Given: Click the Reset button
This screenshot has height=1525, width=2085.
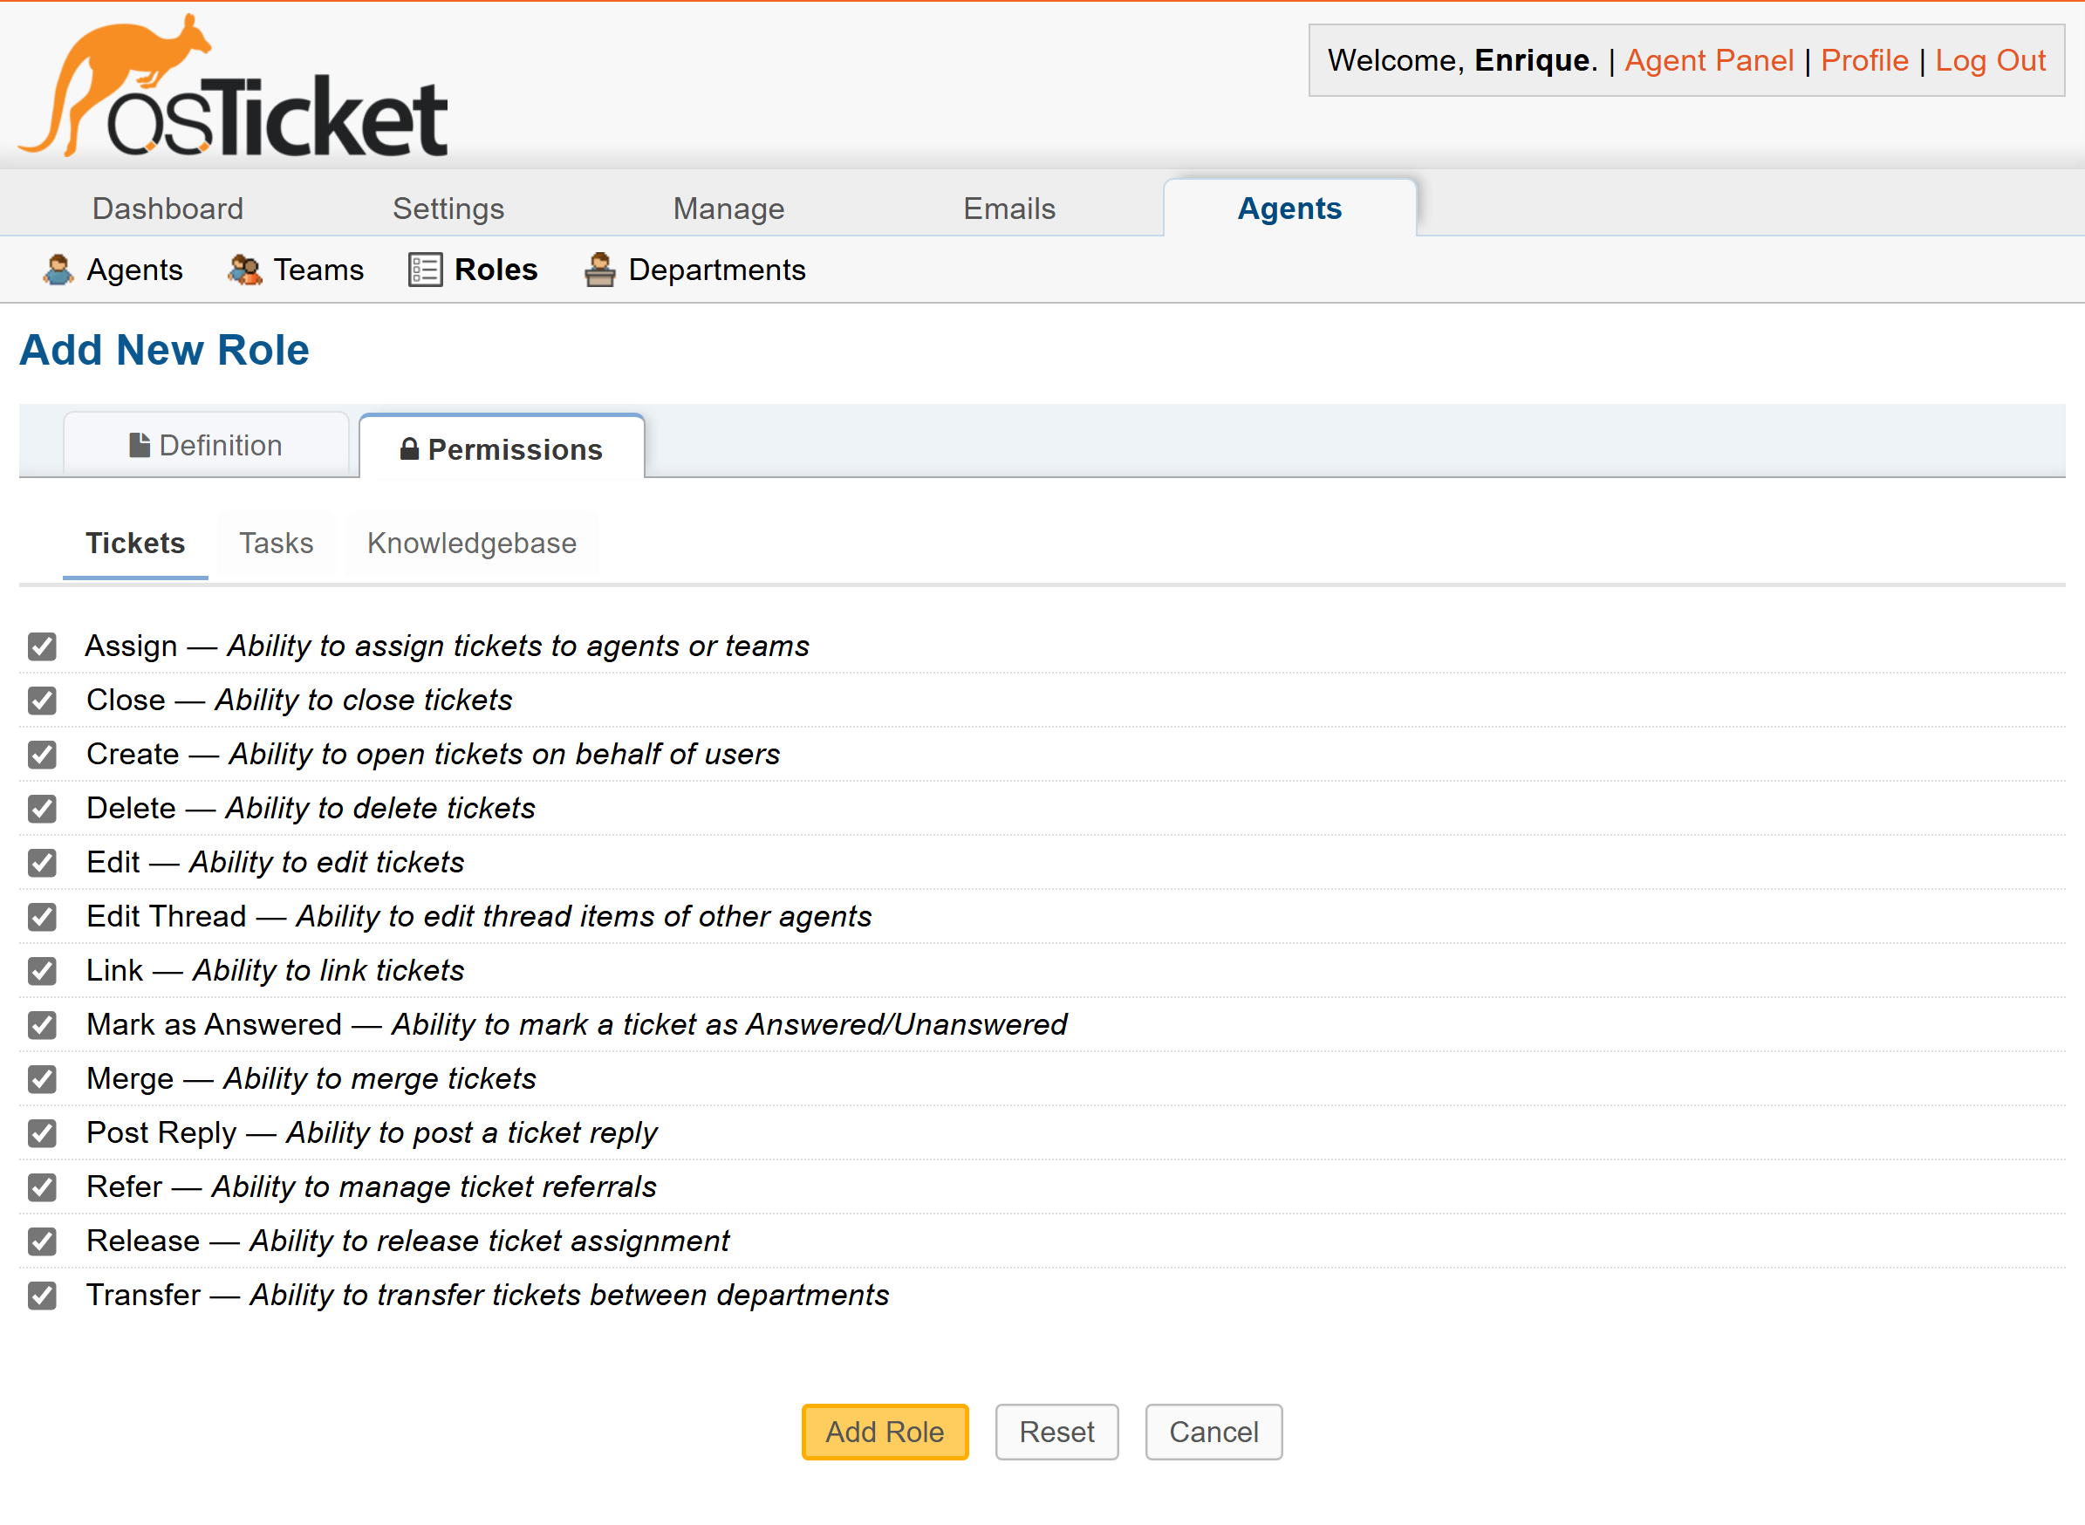Looking at the screenshot, I should click(x=1056, y=1432).
